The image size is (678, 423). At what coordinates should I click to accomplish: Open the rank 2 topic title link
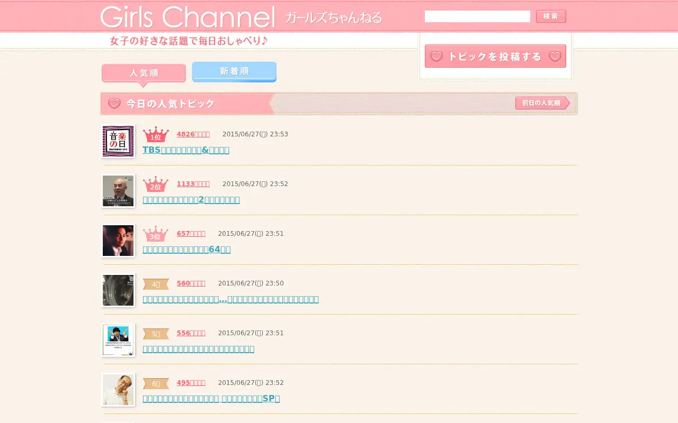pos(191,200)
